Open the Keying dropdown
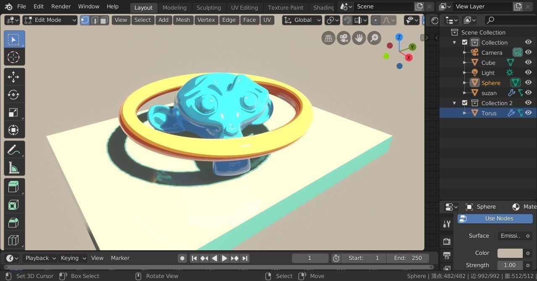537x281 pixels. 72,258
